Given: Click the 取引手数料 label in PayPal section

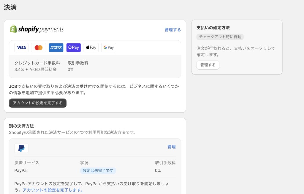Looking at the screenshot, I should (165, 163).
